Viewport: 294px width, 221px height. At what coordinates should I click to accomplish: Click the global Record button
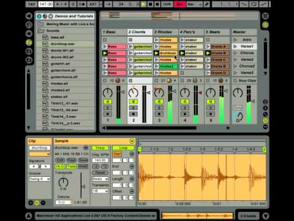tap(157, 4)
